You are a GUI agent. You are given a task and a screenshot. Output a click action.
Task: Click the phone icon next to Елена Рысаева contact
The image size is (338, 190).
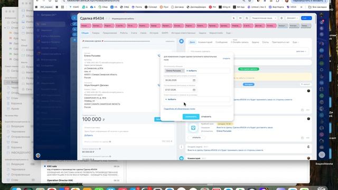159,55
